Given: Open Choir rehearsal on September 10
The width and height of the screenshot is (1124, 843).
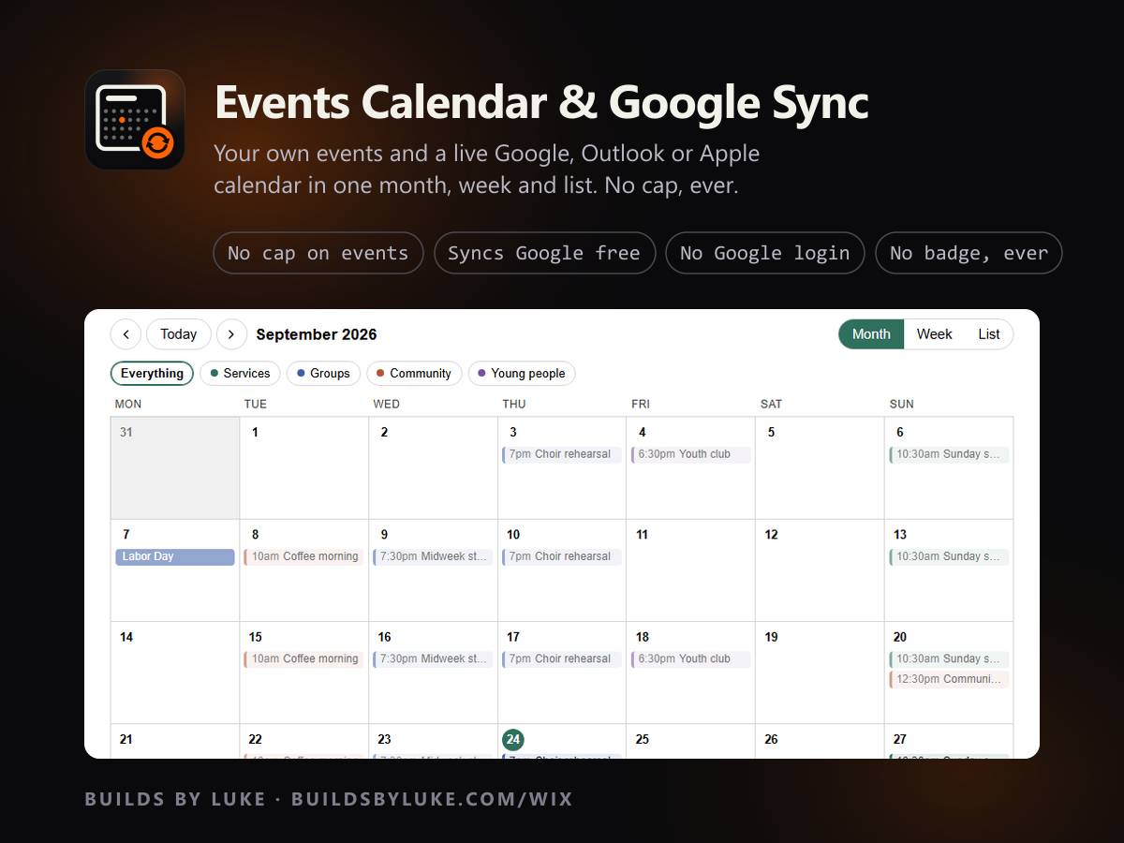Looking at the screenshot, I should (562, 556).
